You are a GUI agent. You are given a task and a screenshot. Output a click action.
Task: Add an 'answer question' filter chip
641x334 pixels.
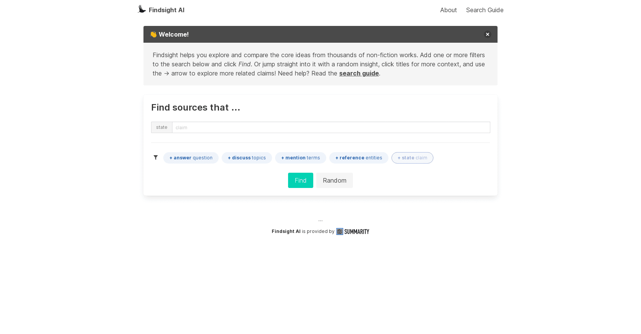(191, 157)
